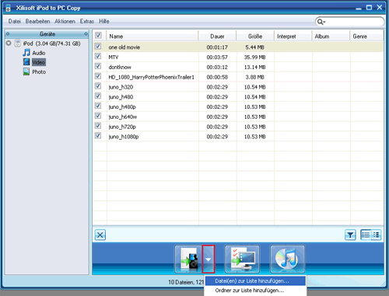Uncheck the juno_h640w checkbox
Image resolution: width=389 pixels, height=296 pixels.
coord(98,116)
